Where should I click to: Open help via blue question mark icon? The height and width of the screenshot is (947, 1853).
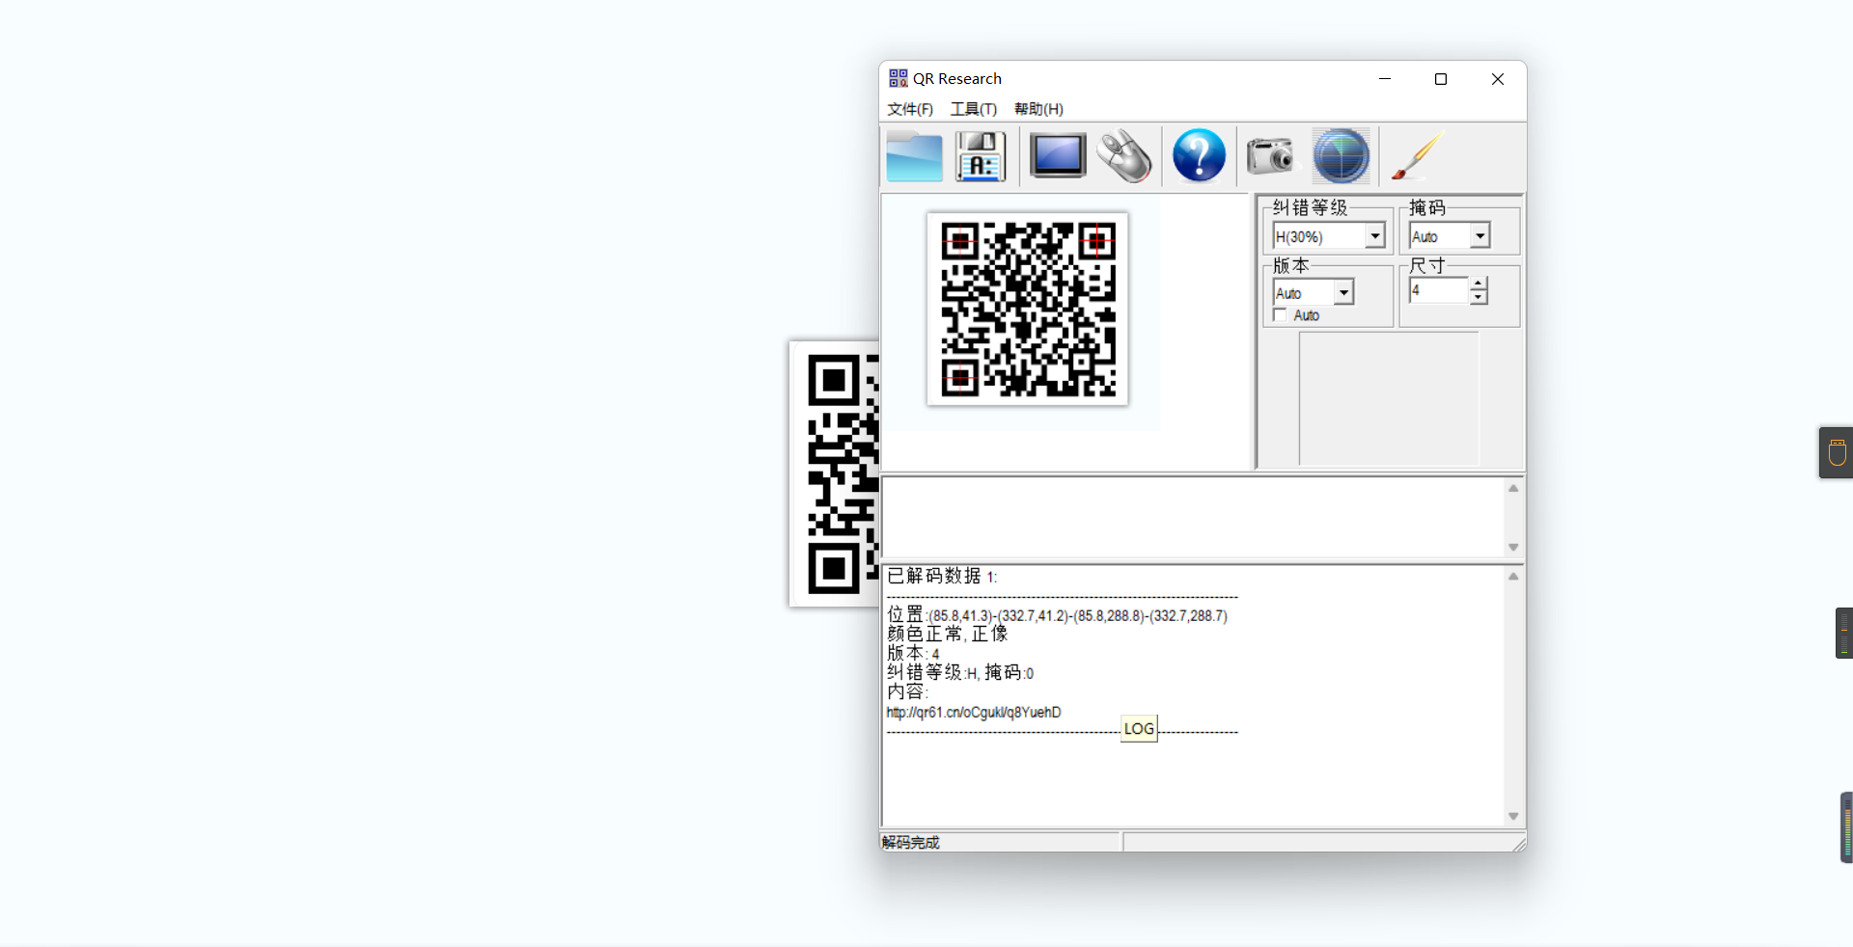[x=1199, y=155]
